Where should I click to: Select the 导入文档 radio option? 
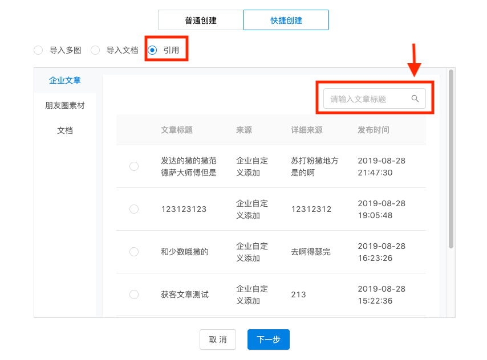tap(95, 50)
